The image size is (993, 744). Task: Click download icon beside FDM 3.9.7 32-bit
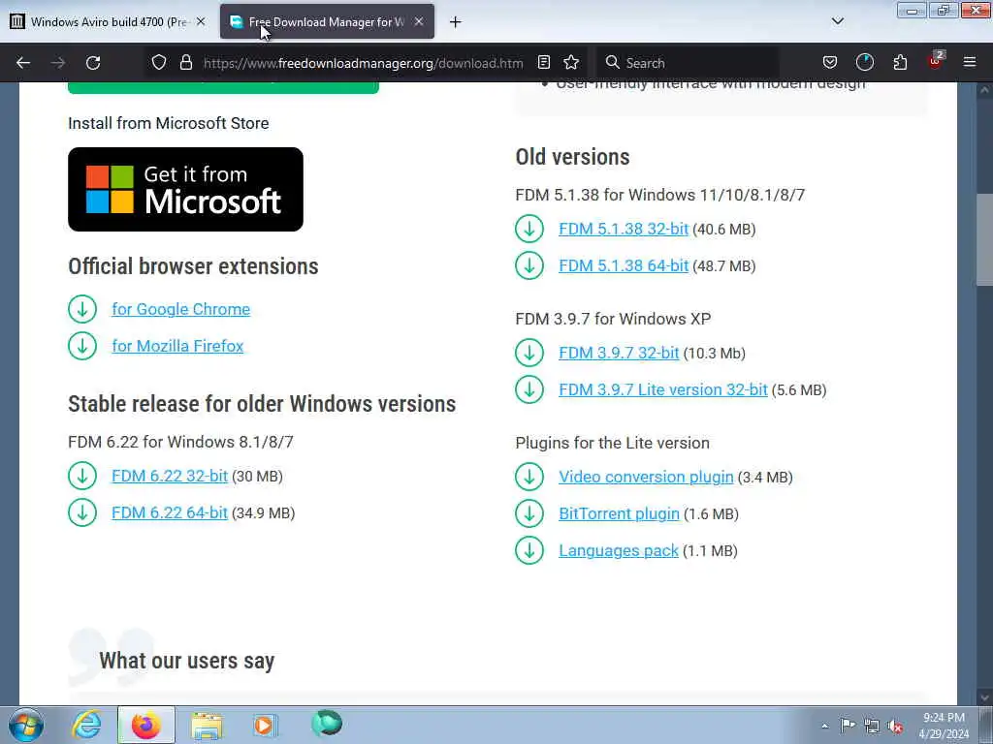click(529, 353)
